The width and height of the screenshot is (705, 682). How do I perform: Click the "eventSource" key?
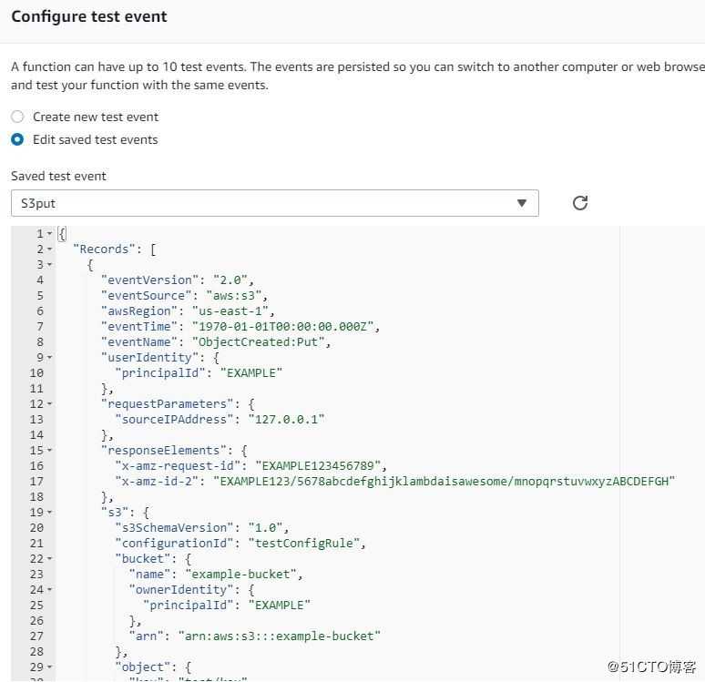pyautogui.click(x=146, y=295)
